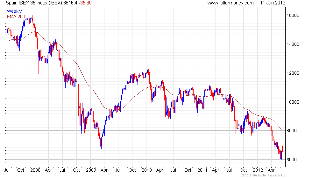Click the 'Spain IBEX 35 Index (IBEX)' title
The height and width of the screenshot is (178, 312).
34,3
